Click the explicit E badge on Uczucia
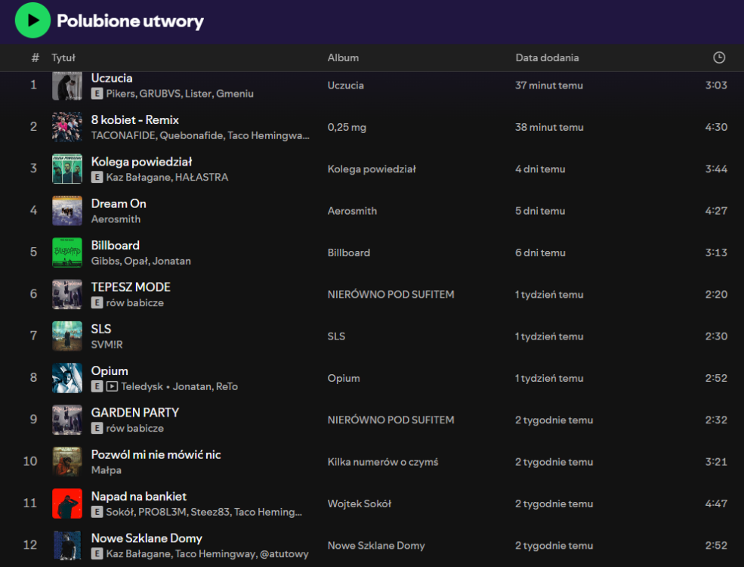This screenshot has height=567, width=744. click(x=97, y=94)
